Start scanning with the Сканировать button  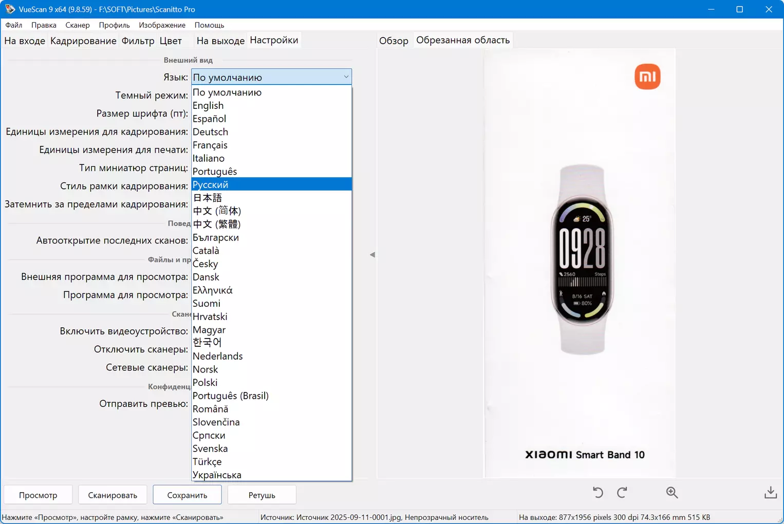113,495
